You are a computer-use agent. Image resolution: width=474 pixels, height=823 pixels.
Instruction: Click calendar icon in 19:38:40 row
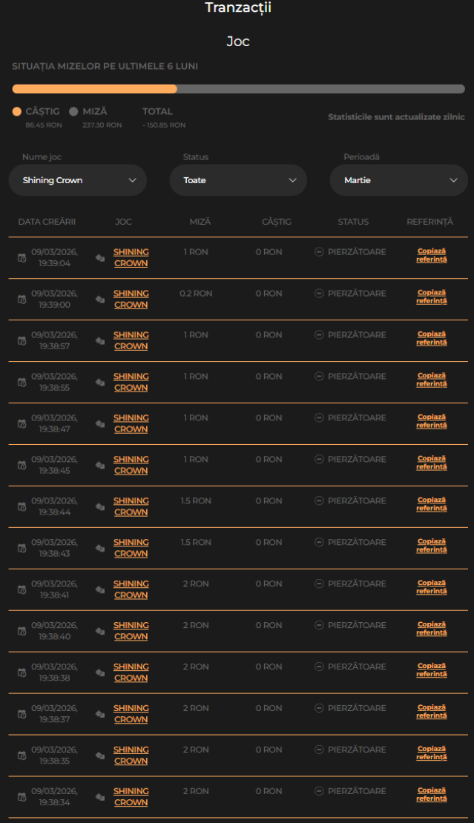point(22,631)
